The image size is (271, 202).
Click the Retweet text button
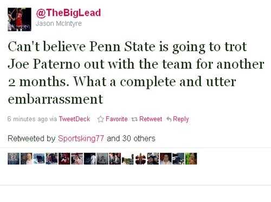[151, 119]
